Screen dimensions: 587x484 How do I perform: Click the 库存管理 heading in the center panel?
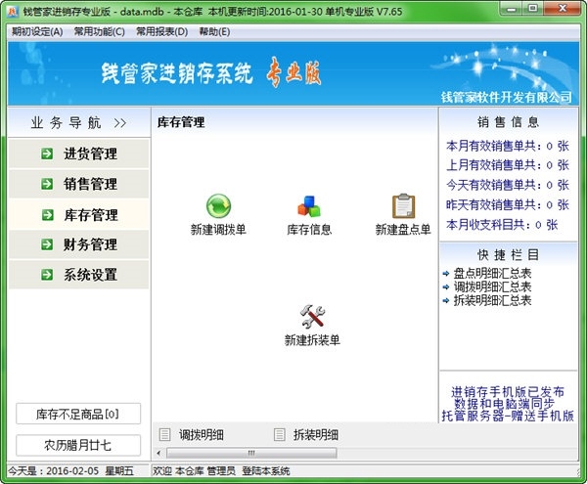pyautogui.click(x=181, y=122)
